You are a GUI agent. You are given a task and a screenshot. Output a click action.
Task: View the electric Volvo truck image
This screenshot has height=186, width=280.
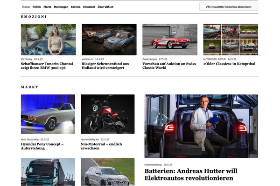point(48,172)
